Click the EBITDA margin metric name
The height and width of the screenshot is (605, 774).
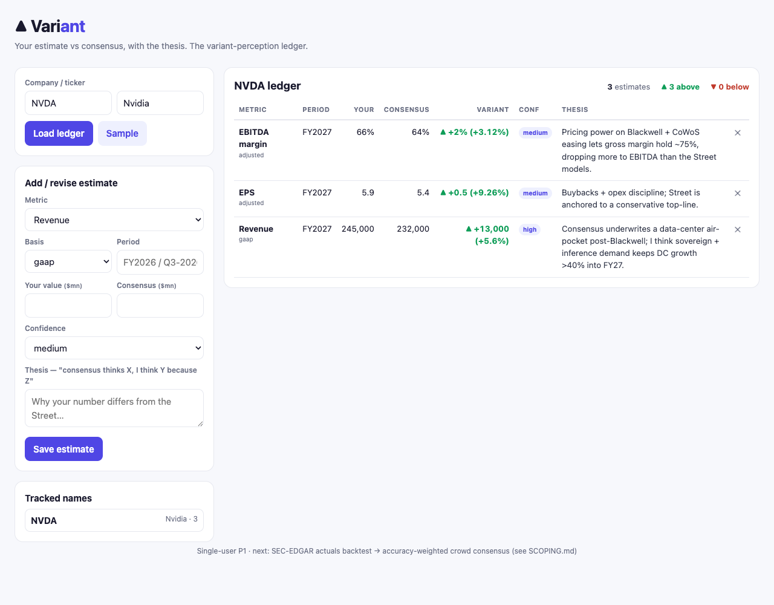click(254, 138)
